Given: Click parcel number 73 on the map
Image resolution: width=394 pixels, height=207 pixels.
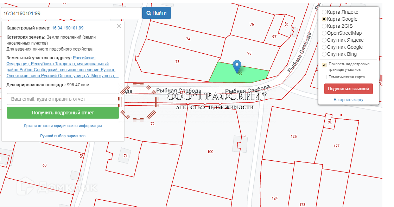Looking at the screenshot, I should (177, 62).
